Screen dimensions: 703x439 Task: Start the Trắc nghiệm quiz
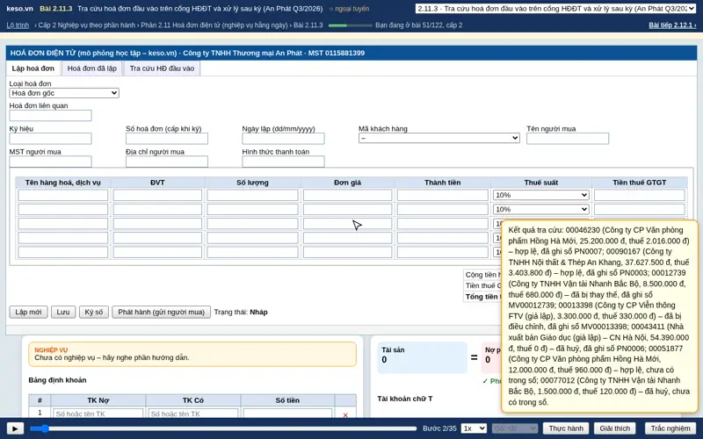(670, 428)
